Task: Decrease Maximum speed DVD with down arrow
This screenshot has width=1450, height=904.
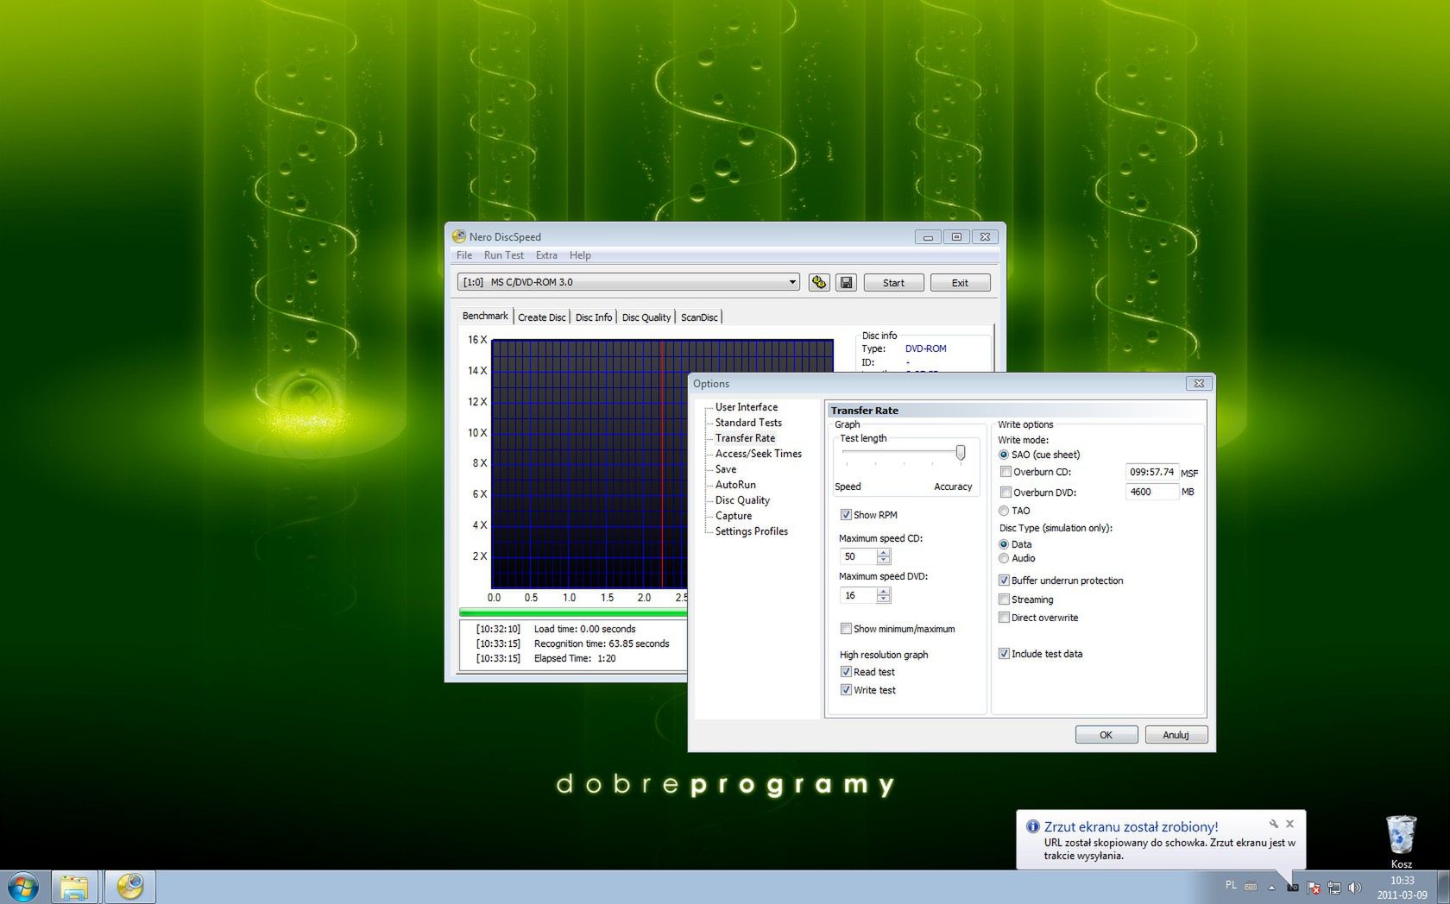Action: click(x=883, y=600)
